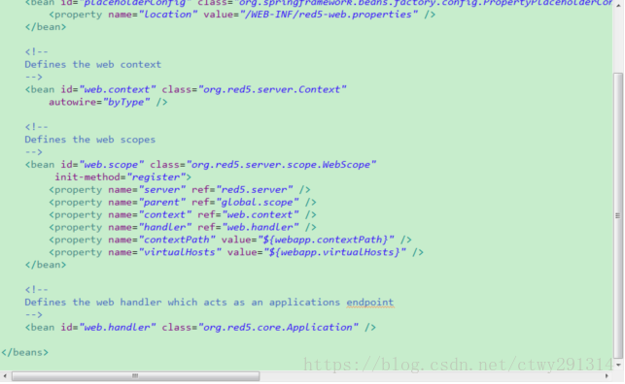Click the property name "server"
Viewport: 625px width, 384px height.
(161, 190)
